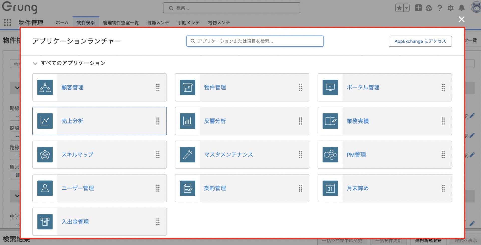This screenshot has height=245, width=481.
Task: Open the 月末締め calendar icon
Action: point(330,188)
